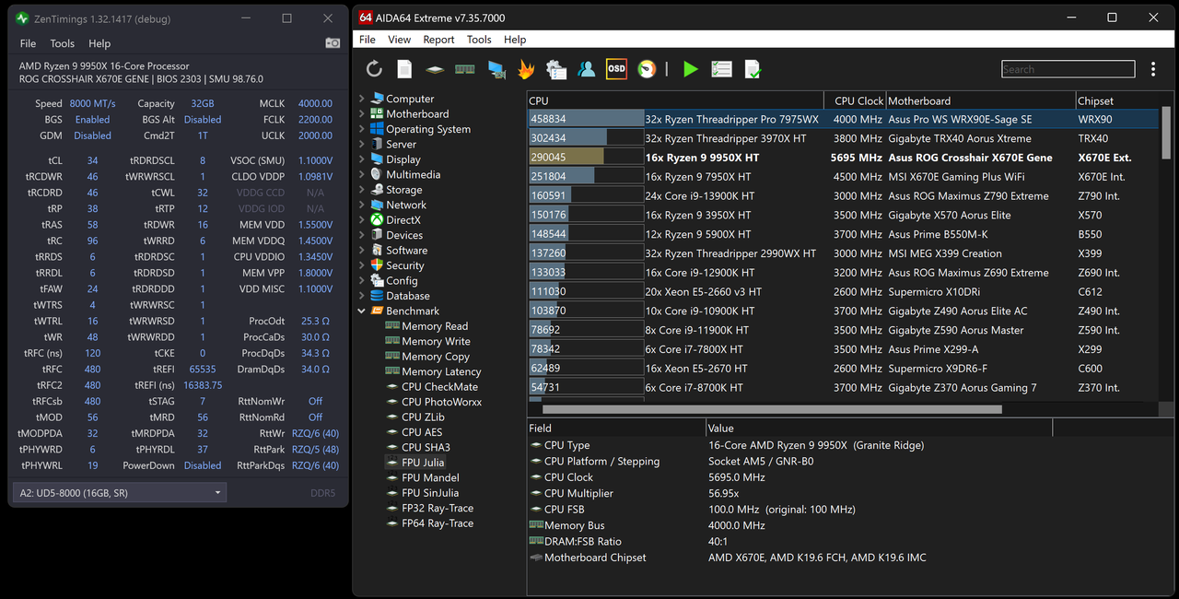Open the three-dot menu beside Search
The height and width of the screenshot is (599, 1179).
1153,69
